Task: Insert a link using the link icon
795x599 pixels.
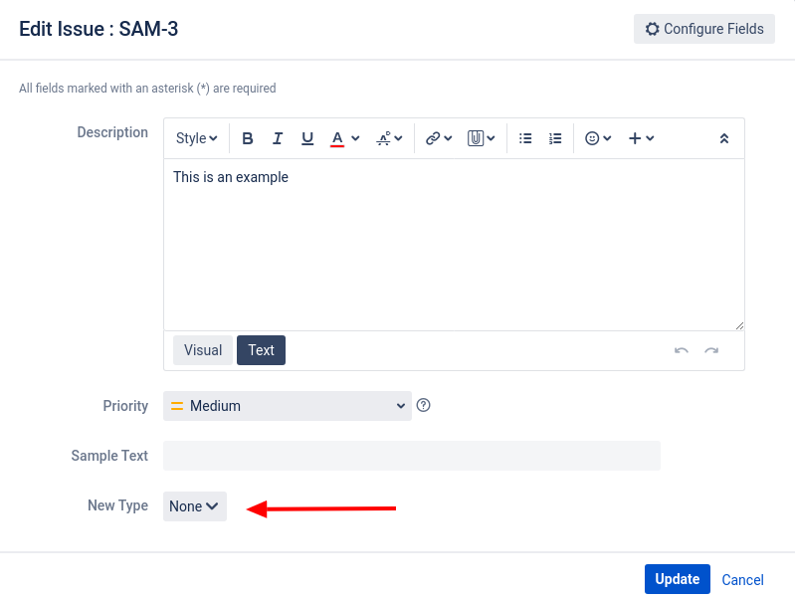Action: (x=433, y=138)
